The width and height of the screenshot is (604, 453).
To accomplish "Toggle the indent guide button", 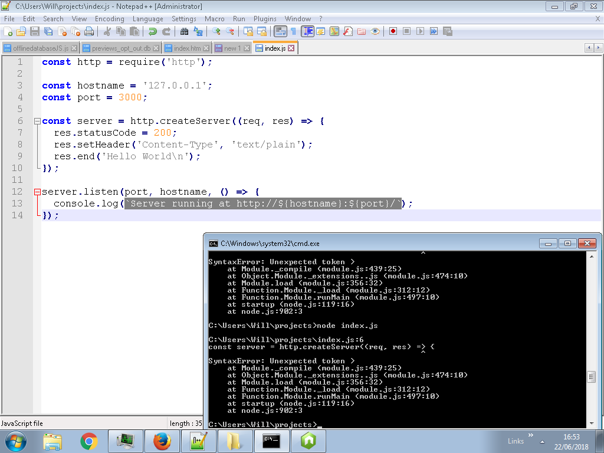I will point(307,32).
